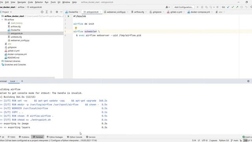Click the Stop square icon in toolbar

pos(217,7)
